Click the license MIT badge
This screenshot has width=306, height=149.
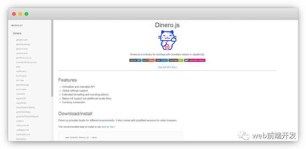135,60
